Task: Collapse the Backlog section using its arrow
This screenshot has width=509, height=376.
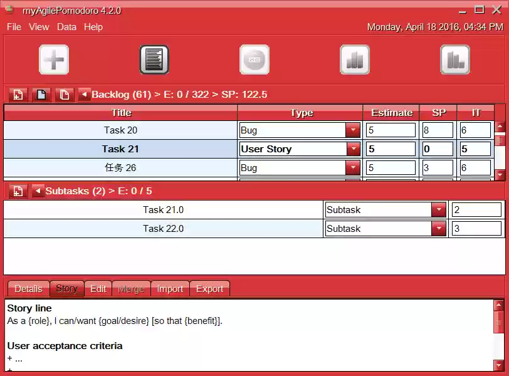Action: 84,94
